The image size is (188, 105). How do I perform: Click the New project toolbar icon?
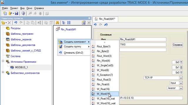pos(5,13)
